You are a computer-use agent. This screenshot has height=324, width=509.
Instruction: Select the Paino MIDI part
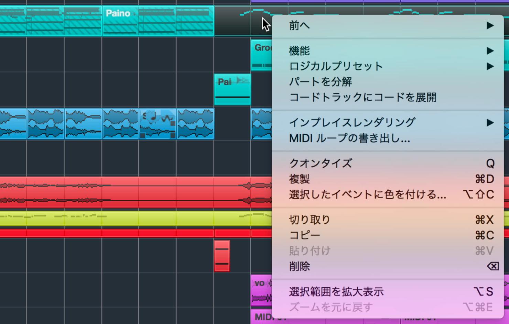[x=158, y=21]
